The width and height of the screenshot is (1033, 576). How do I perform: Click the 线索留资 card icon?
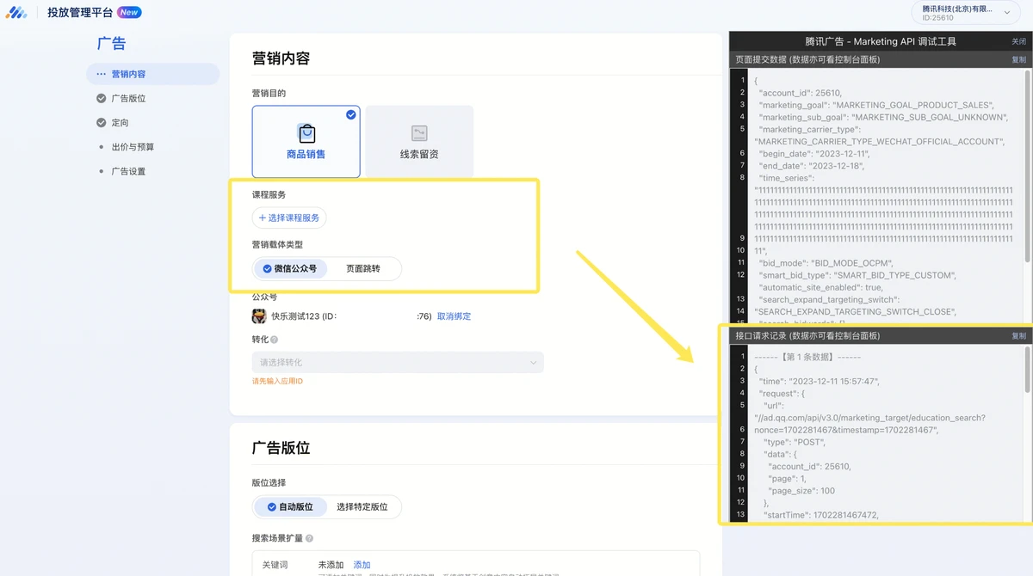(x=419, y=133)
